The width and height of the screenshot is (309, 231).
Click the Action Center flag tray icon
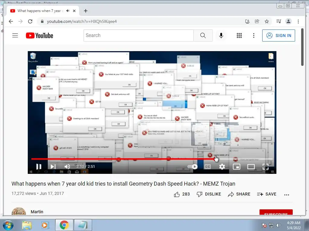point(264,225)
